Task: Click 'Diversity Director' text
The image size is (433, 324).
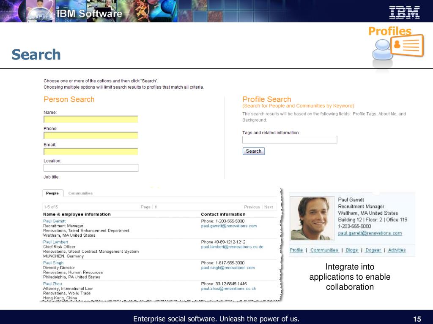Action: [x=59, y=268]
